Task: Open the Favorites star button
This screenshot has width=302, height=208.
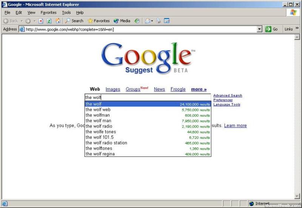Action: click(x=98, y=21)
